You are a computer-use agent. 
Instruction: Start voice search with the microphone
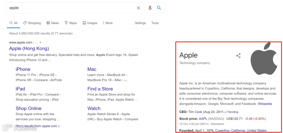[x=150, y=8]
